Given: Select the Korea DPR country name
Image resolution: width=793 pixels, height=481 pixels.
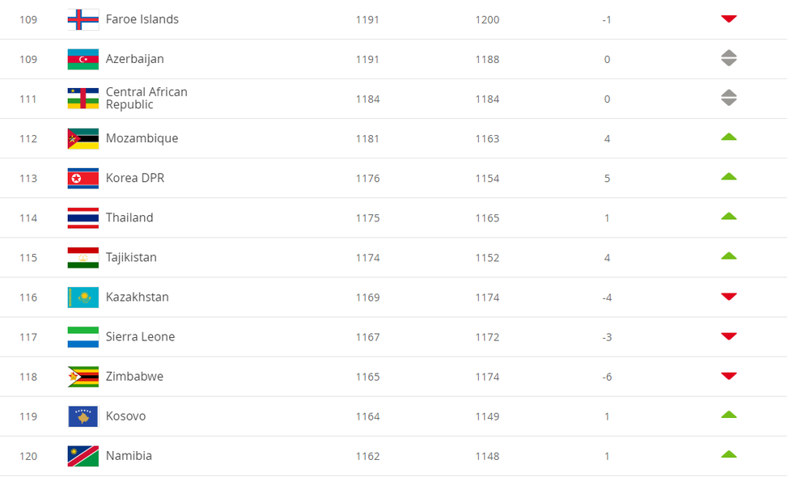Looking at the screenshot, I should pyautogui.click(x=135, y=178).
